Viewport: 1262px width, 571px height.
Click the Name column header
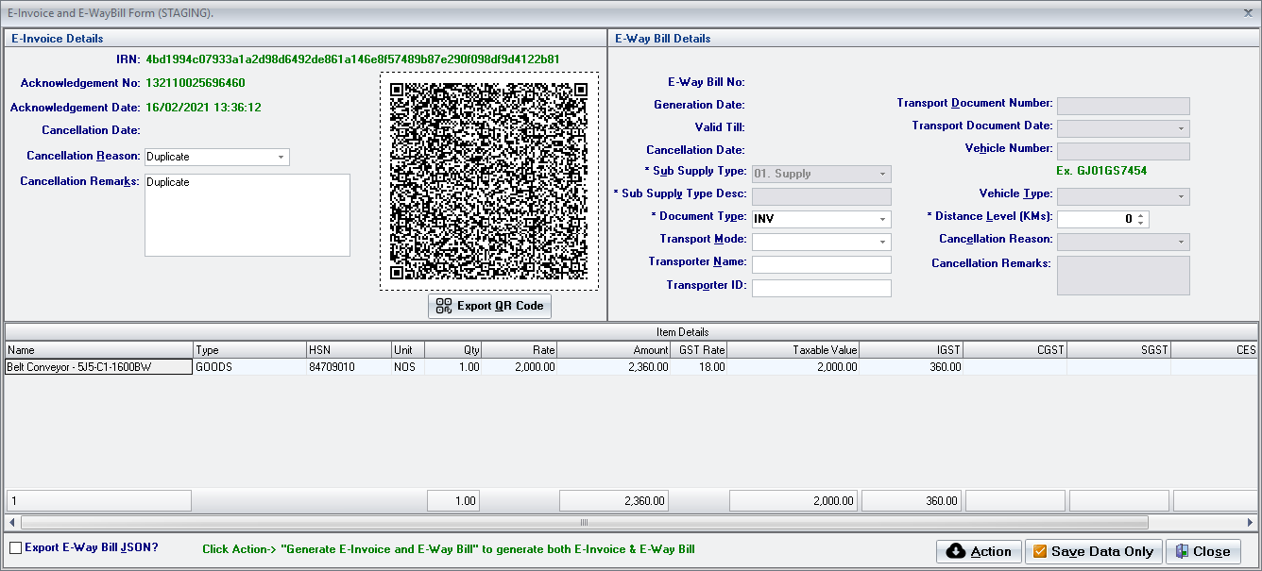tap(98, 350)
